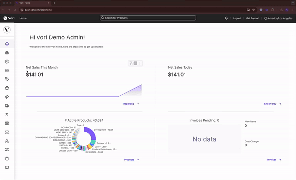
Task: Focus the Search for Products field
Action: (x=148, y=18)
